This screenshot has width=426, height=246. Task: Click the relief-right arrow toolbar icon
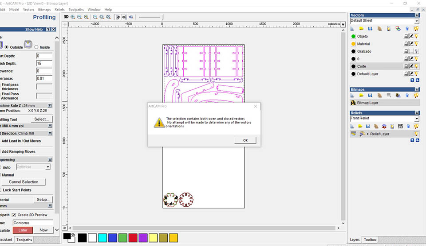pyautogui.click(x=124, y=17)
